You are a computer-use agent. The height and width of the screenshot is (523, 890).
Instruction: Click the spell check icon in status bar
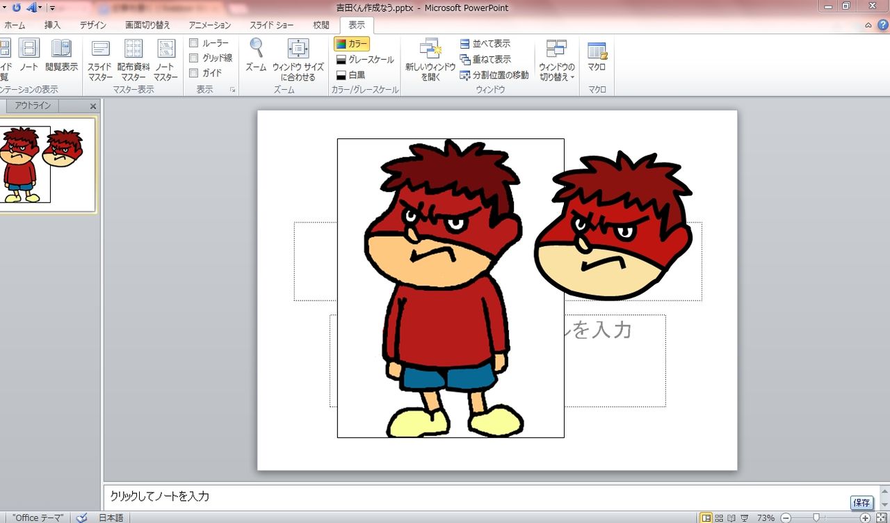tap(81, 518)
